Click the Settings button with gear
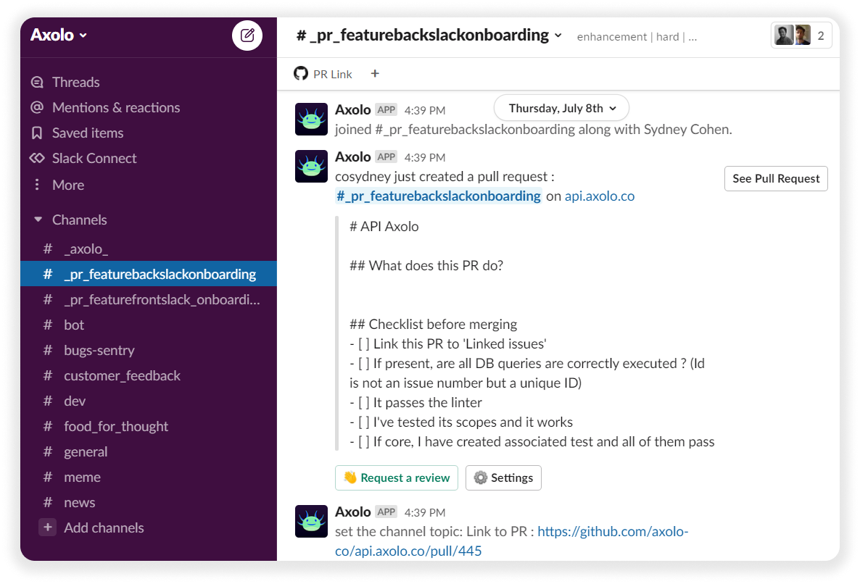 pyautogui.click(x=503, y=477)
